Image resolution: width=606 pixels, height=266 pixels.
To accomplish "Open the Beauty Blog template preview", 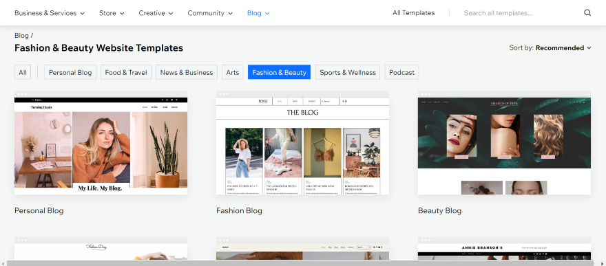I will tap(504, 143).
